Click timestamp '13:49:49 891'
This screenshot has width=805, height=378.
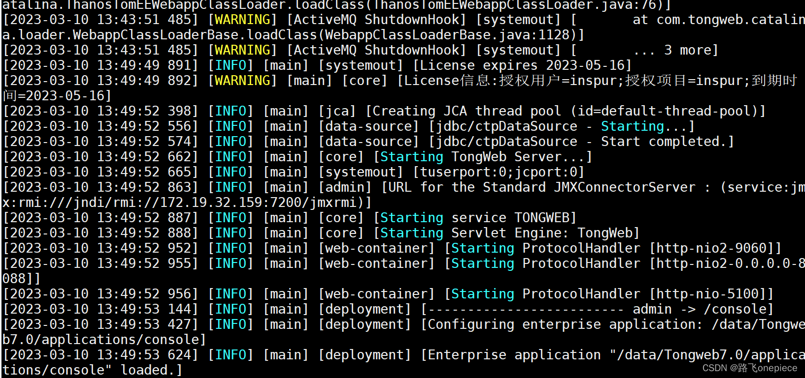pos(144,65)
